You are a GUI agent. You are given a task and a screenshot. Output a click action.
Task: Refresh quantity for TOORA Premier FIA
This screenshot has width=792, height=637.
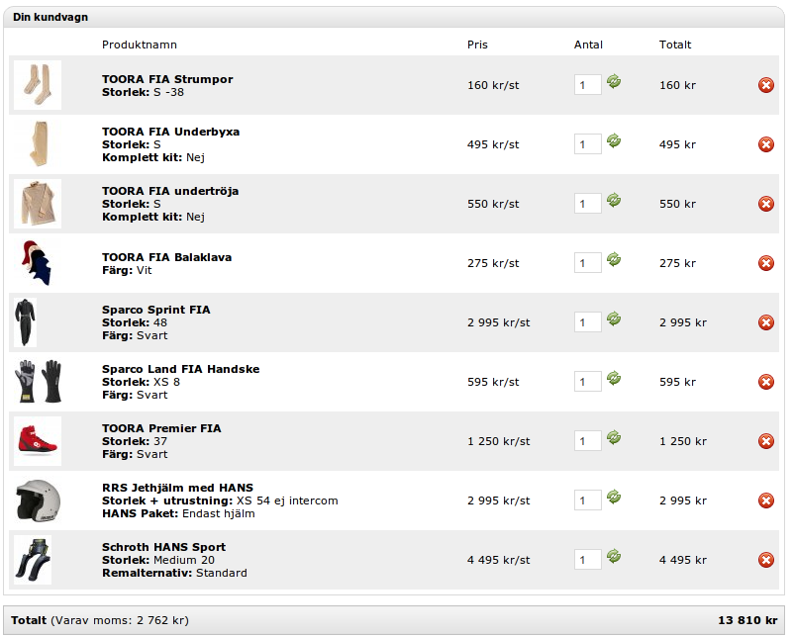point(614,438)
